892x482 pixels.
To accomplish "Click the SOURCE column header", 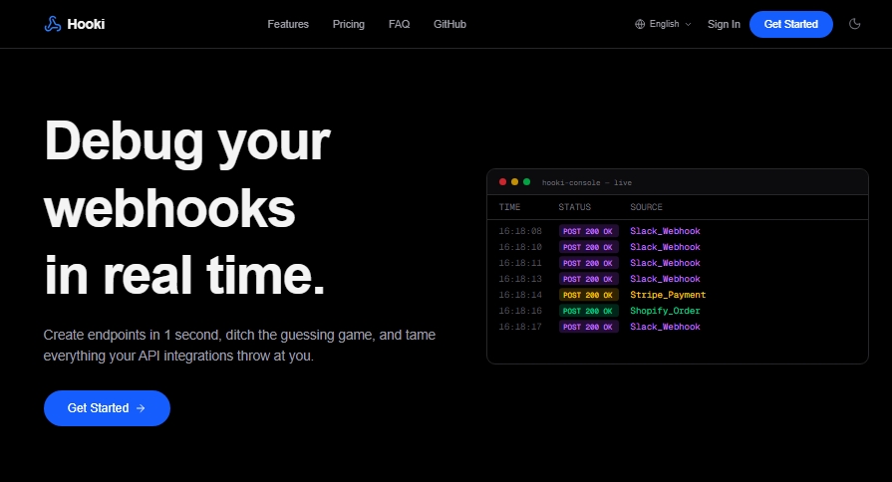I will tap(646, 207).
